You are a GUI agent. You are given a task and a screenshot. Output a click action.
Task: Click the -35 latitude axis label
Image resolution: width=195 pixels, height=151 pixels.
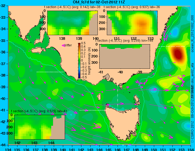click(x=3, y=41)
